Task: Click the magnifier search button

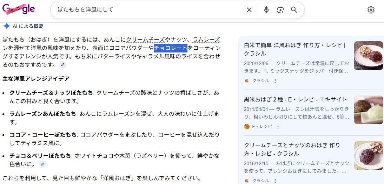Action: [x=294, y=10]
